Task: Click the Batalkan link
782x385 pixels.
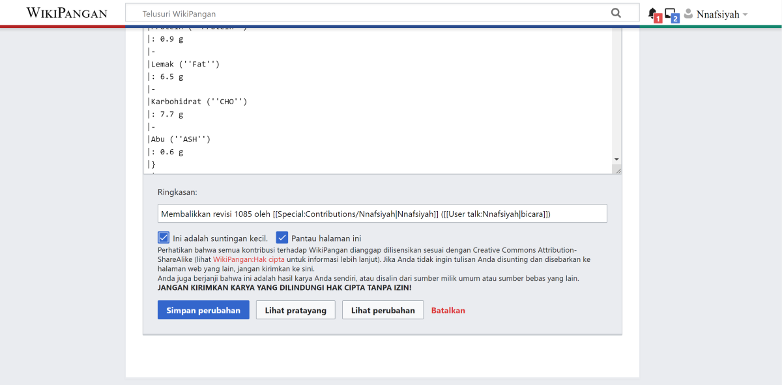Action: [x=448, y=310]
